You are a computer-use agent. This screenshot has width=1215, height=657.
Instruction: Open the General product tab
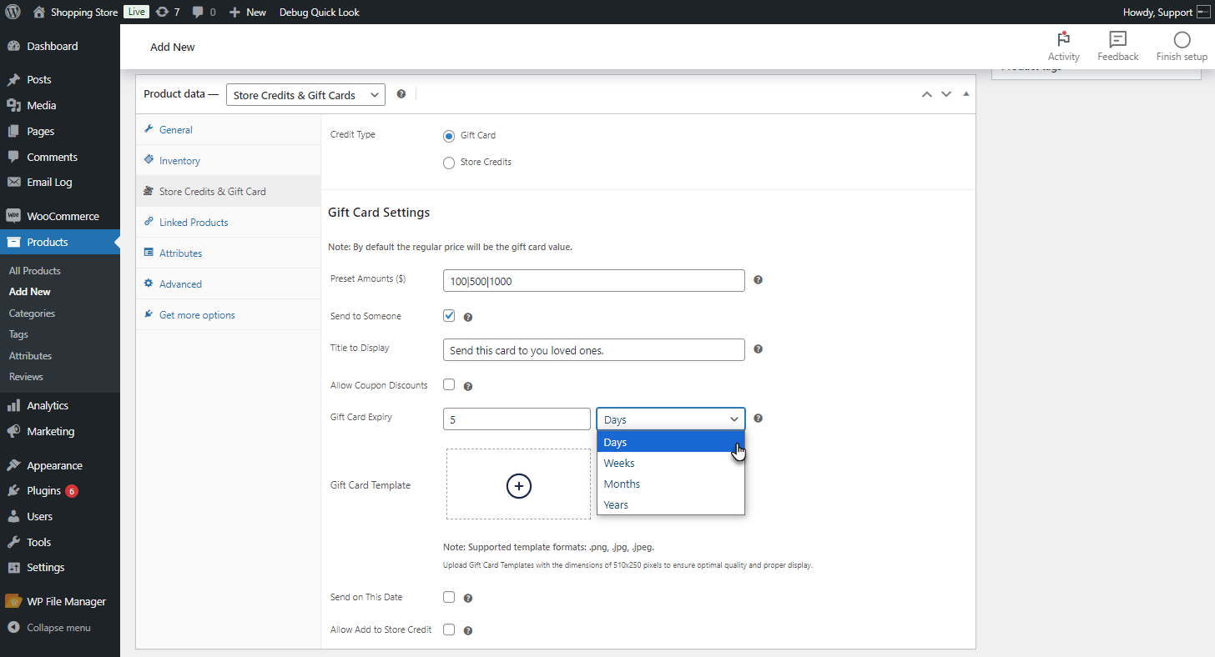(228, 129)
